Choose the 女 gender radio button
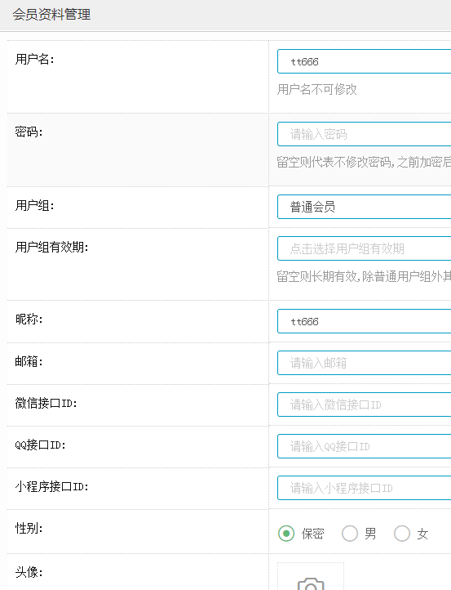The width and height of the screenshot is (451, 590). (402, 534)
